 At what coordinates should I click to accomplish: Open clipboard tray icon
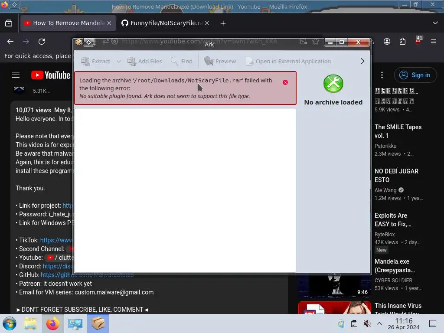coord(354,323)
